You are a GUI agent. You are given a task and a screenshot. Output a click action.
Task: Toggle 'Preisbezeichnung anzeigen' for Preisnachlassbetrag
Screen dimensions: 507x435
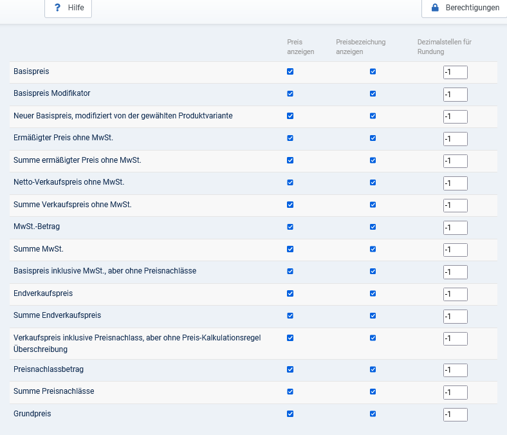point(373,369)
